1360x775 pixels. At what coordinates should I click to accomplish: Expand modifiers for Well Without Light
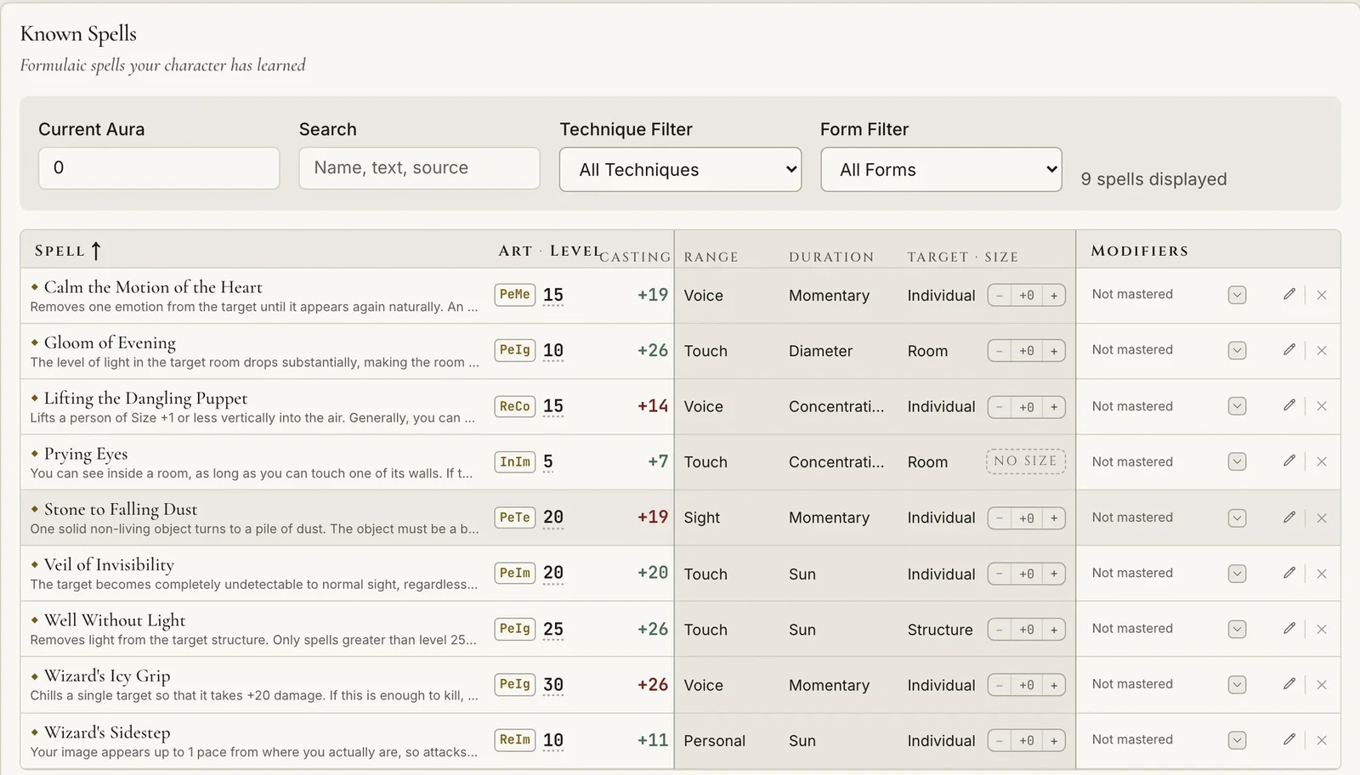click(x=1238, y=629)
